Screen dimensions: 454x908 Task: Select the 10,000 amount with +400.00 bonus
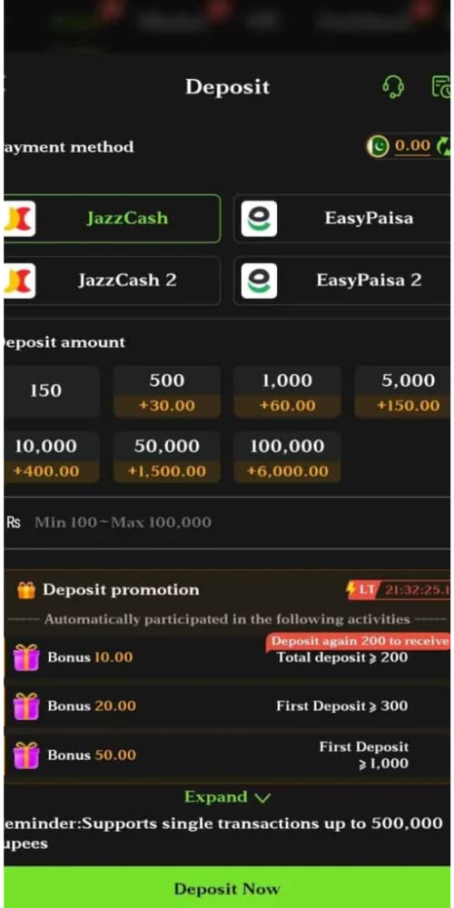(51, 458)
